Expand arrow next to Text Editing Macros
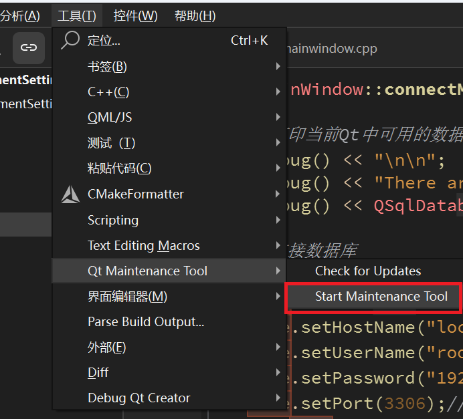 (278, 245)
